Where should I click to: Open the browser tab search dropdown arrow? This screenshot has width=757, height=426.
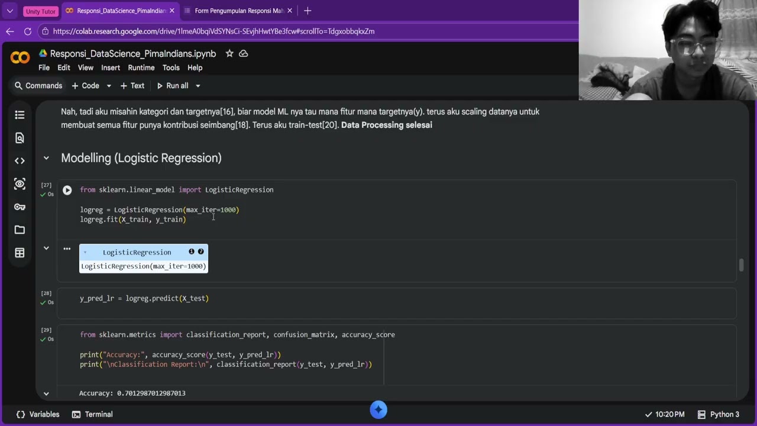(9, 11)
